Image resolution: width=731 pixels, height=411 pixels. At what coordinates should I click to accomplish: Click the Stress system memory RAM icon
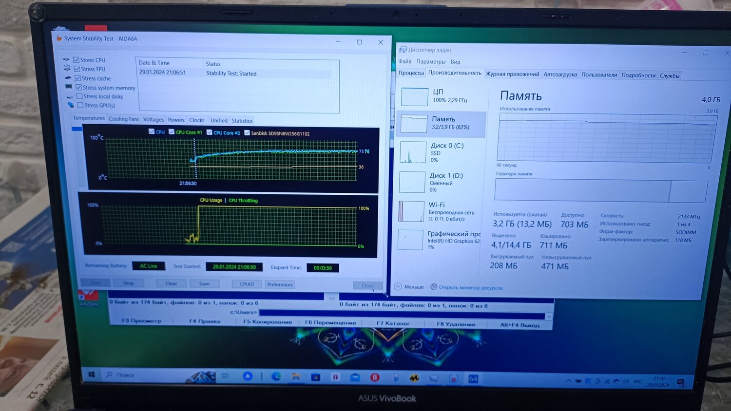pos(69,87)
